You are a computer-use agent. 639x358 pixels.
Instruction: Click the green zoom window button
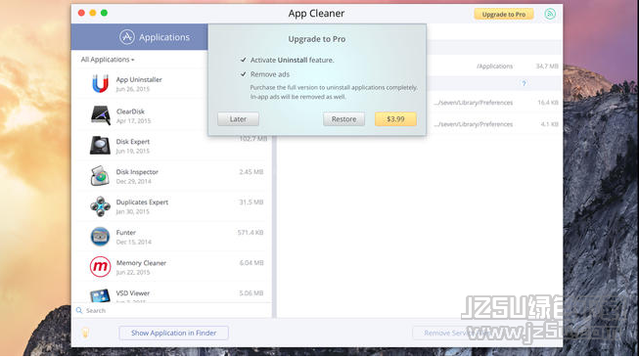tap(104, 13)
